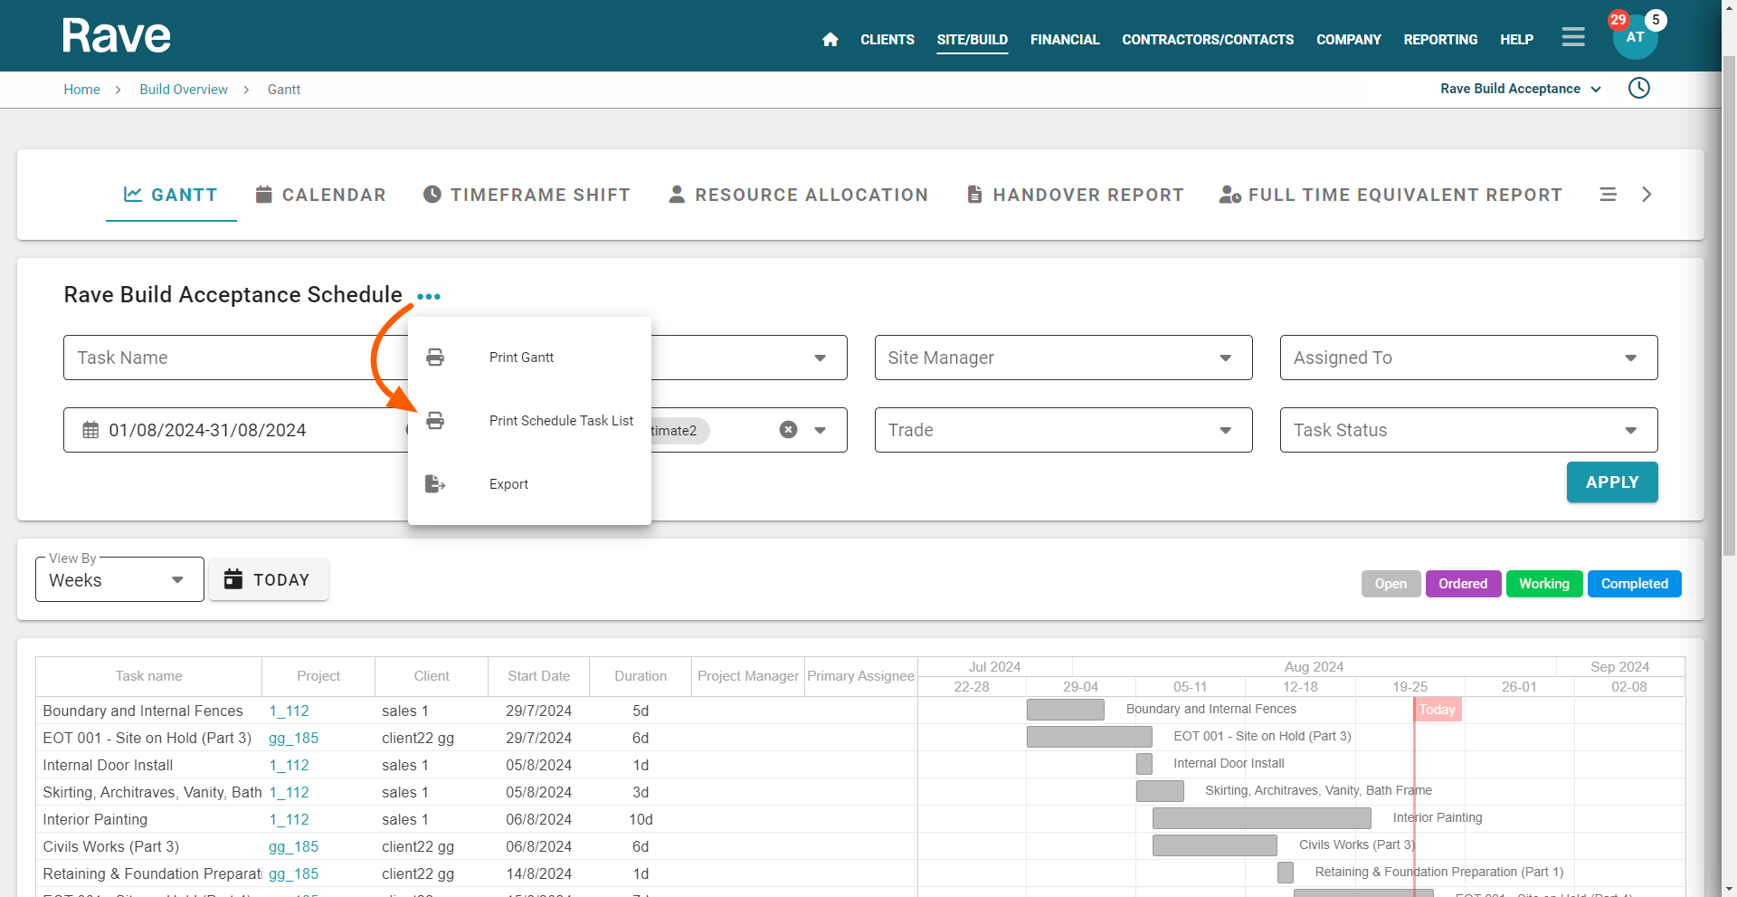This screenshot has width=1737, height=897.
Task: Click the Task name column header
Action: tap(148, 676)
